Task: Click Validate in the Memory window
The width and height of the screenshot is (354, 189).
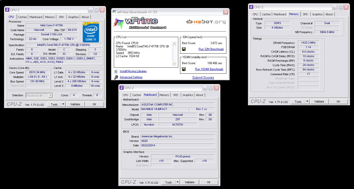Action: [x=319, y=102]
